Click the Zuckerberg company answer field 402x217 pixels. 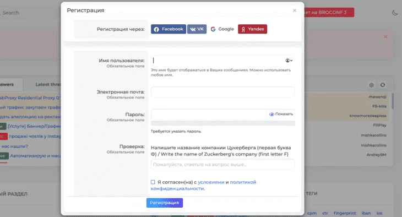[222, 165]
